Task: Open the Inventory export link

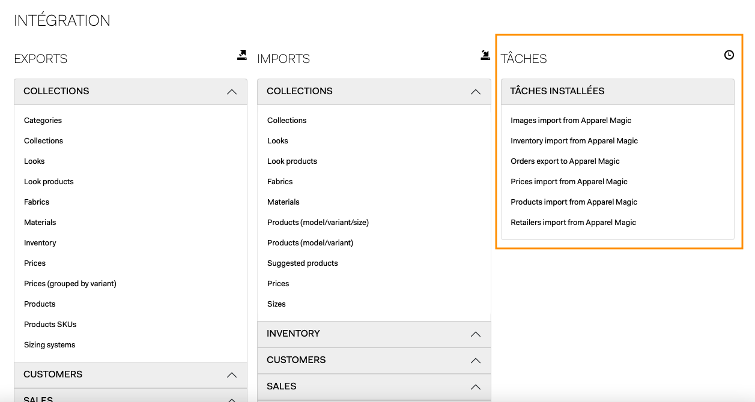Action: click(40, 243)
